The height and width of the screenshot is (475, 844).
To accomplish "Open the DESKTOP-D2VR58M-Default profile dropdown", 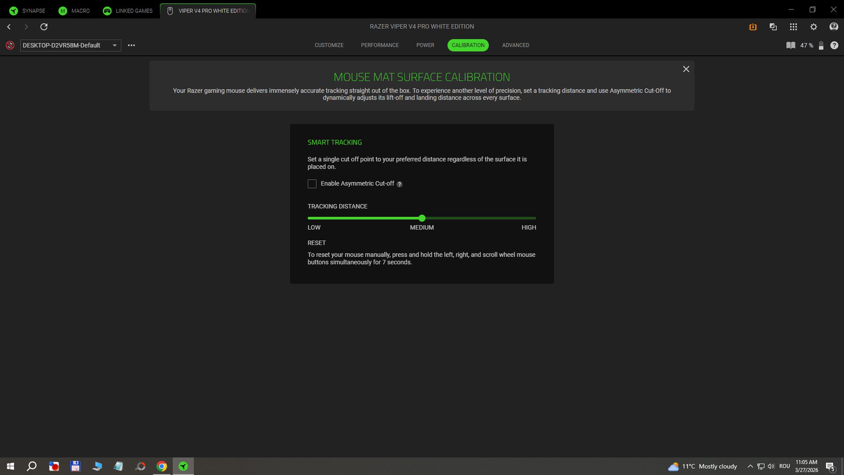I will 71,45.
